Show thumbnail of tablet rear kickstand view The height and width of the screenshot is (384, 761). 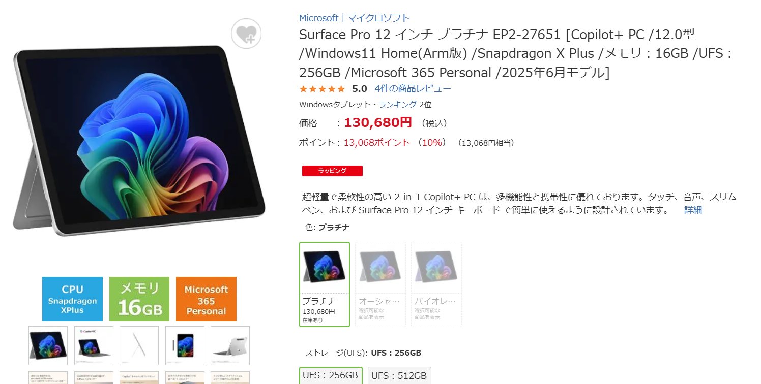pyautogui.click(x=230, y=345)
